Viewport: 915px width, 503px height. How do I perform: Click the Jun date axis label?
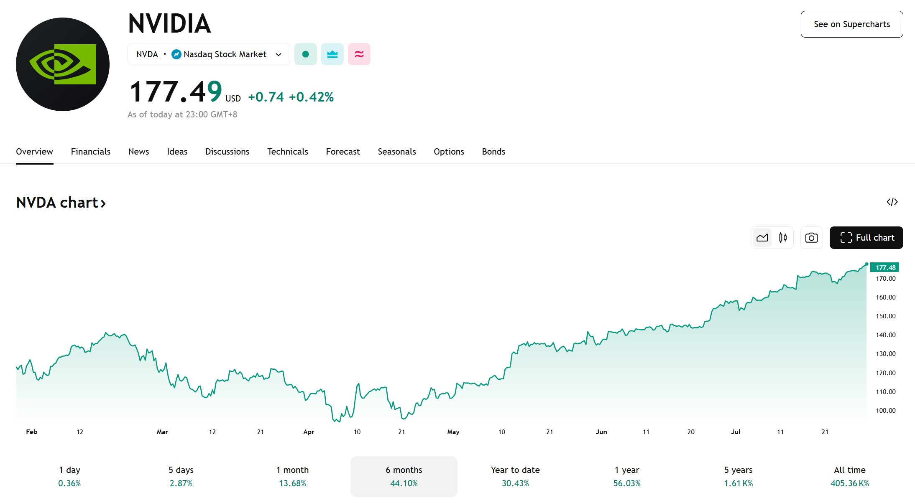pyautogui.click(x=601, y=432)
